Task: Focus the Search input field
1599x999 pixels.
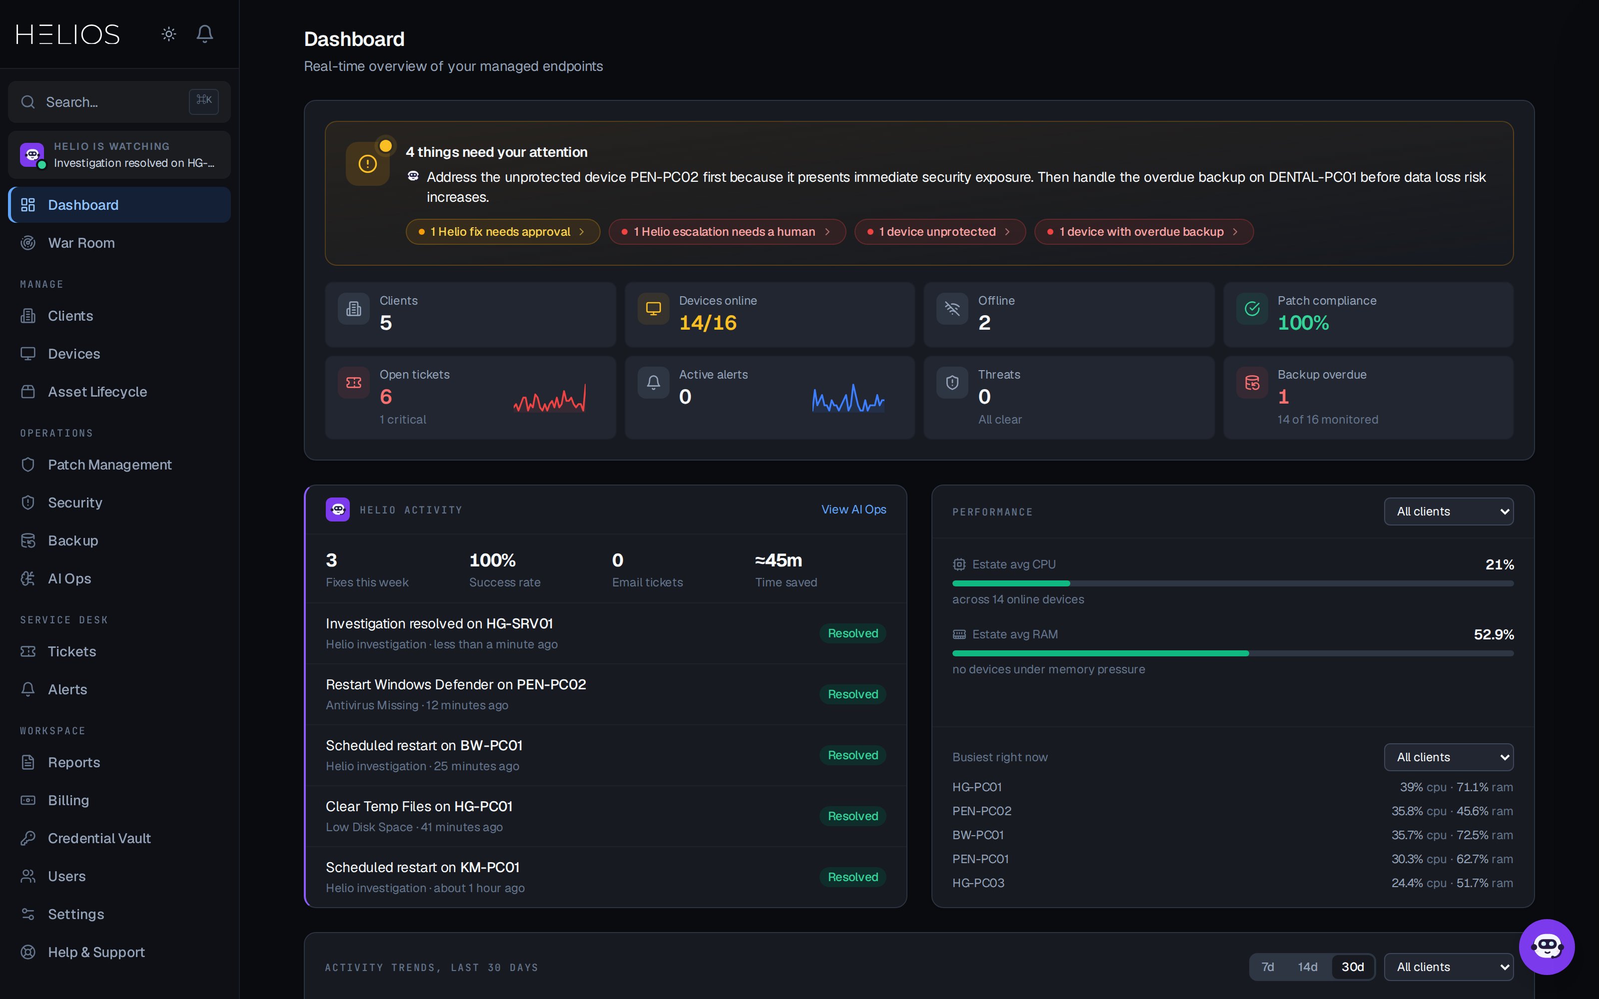Action: click(x=119, y=102)
